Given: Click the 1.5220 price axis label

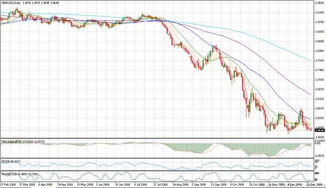Looking at the screenshot, I should pos(320,118).
